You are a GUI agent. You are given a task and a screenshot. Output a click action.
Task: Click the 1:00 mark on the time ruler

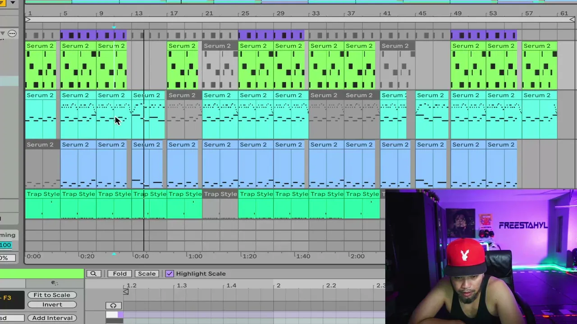click(195, 256)
